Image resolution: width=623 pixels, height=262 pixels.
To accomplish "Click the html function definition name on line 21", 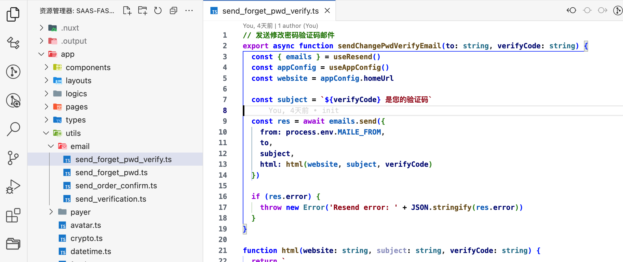I will (290, 251).
